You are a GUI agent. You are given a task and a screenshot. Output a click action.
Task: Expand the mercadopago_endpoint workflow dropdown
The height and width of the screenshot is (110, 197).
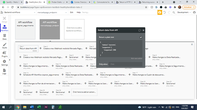click(x=52, y=13)
